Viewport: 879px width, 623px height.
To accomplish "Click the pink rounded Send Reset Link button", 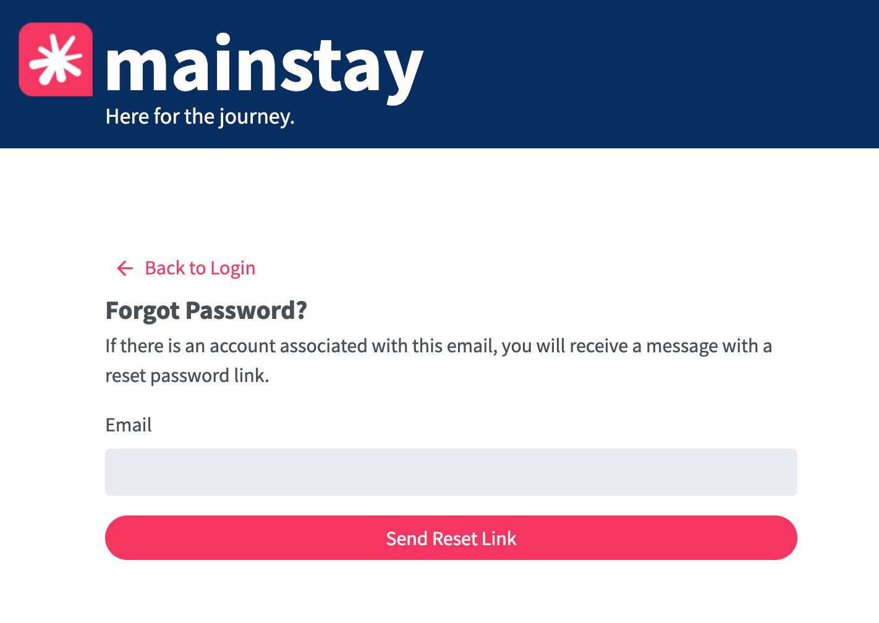I will click(x=451, y=538).
